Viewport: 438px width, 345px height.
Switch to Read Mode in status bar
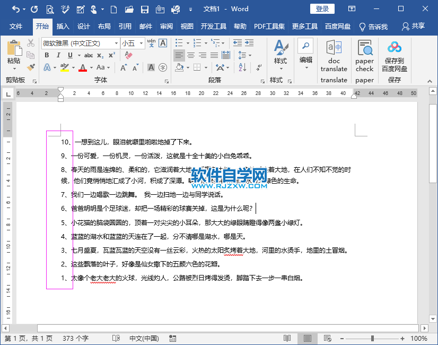(x=287, y=338)
